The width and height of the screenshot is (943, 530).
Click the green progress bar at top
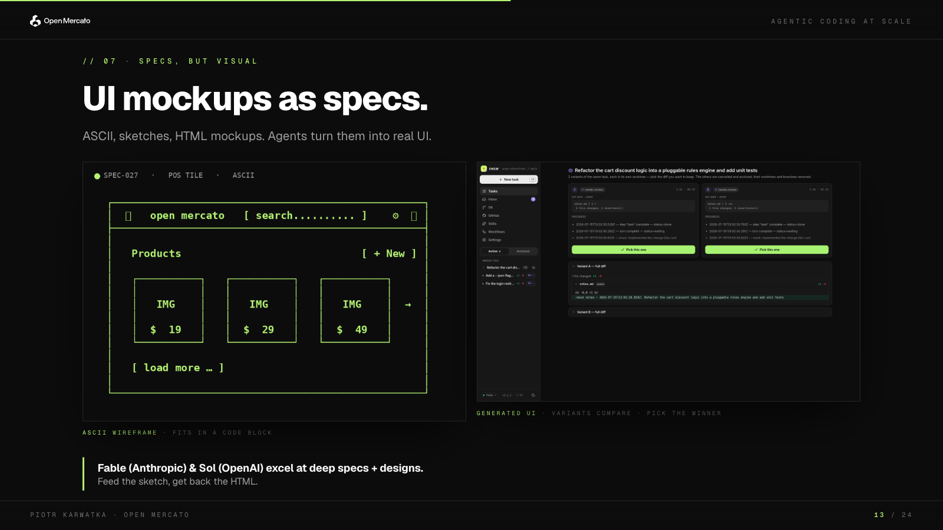tap(255, 1)
